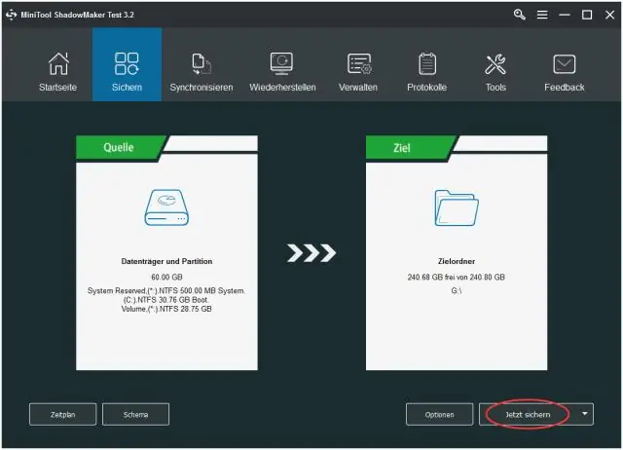Click the Zielordner label
This screenshot has width=623, height=450.
pyautogui.click(x=457, y=261)
